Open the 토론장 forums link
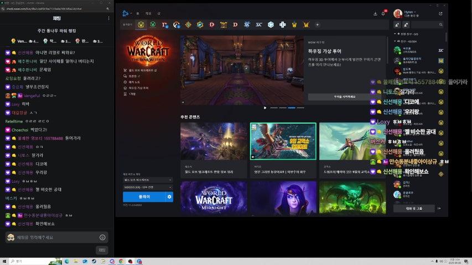472x265 pixels. click(132, 76)
